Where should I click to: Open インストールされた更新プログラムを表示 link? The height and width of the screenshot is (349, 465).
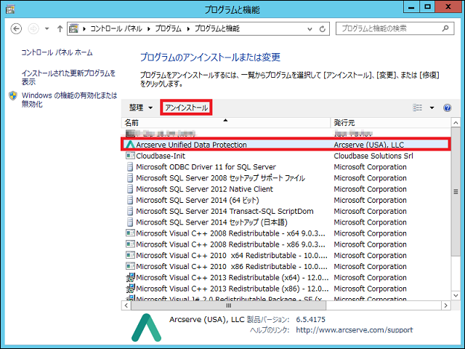click(68, 77)
